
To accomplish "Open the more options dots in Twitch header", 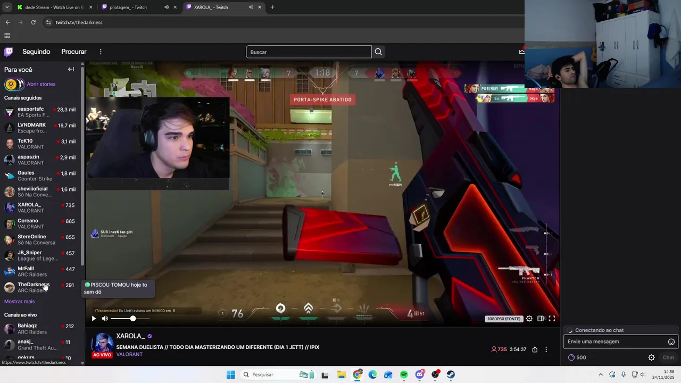I will click(101, 52).
